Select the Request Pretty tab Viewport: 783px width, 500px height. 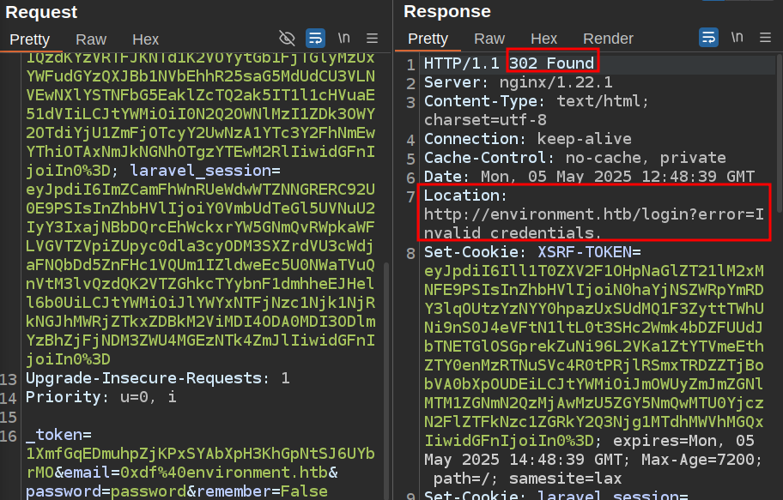tap(30, 39)
